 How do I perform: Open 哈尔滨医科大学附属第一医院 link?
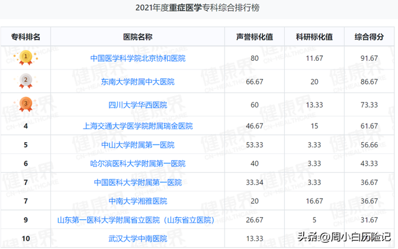[138, 163]
